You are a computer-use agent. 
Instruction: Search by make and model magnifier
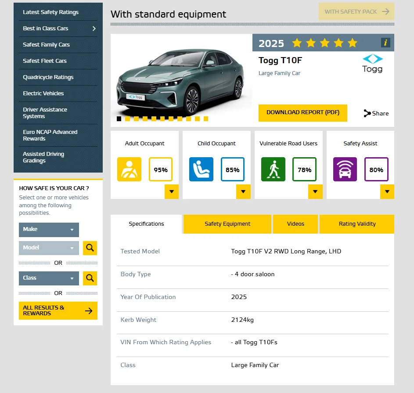tap(90, 248)
